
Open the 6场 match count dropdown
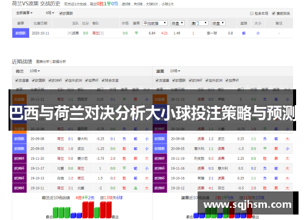tap(50, 13)
